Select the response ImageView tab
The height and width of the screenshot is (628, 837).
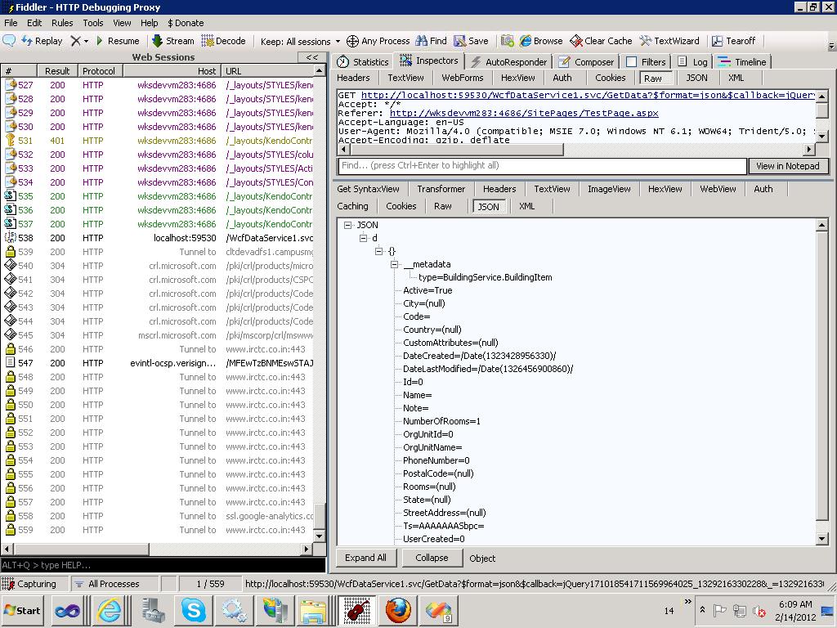tap(609, 189)
